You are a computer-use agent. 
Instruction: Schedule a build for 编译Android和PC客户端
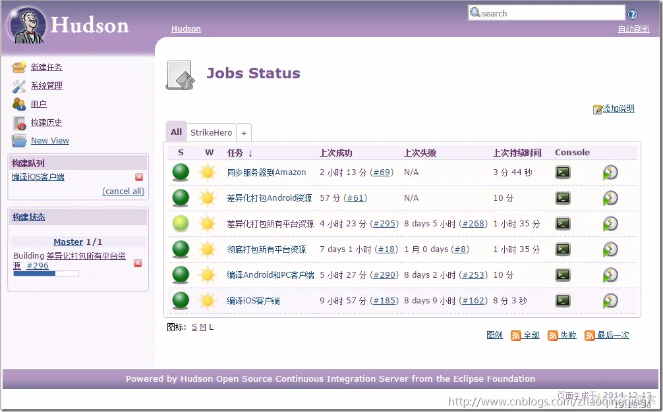pyautogui.click(x=610, y=275)
